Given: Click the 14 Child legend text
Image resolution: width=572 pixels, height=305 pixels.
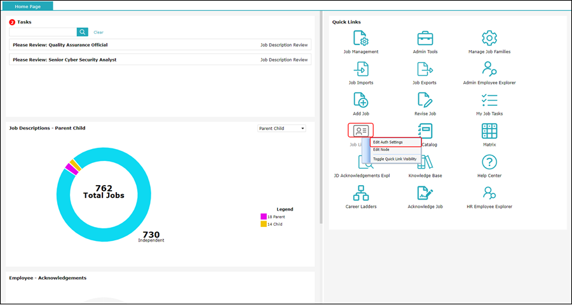Looking at the screenshot, I should 275,224.
